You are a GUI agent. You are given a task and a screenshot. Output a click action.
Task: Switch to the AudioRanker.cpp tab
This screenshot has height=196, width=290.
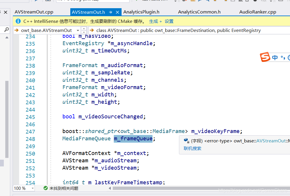[258, 12]
